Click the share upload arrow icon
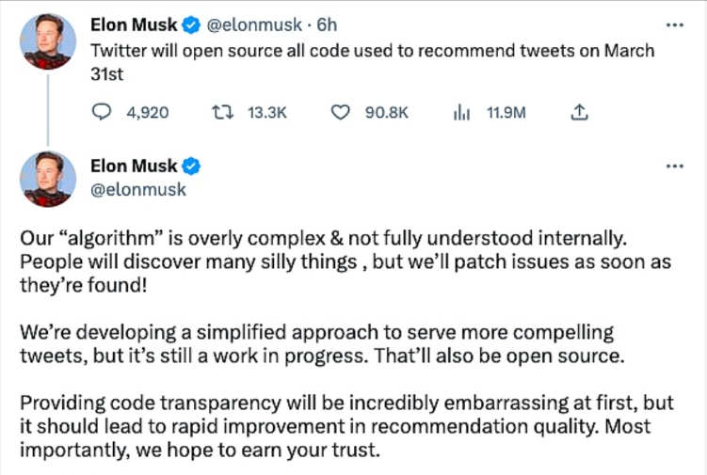This screenshot has width=707, height=475. (x=580, y=113)
